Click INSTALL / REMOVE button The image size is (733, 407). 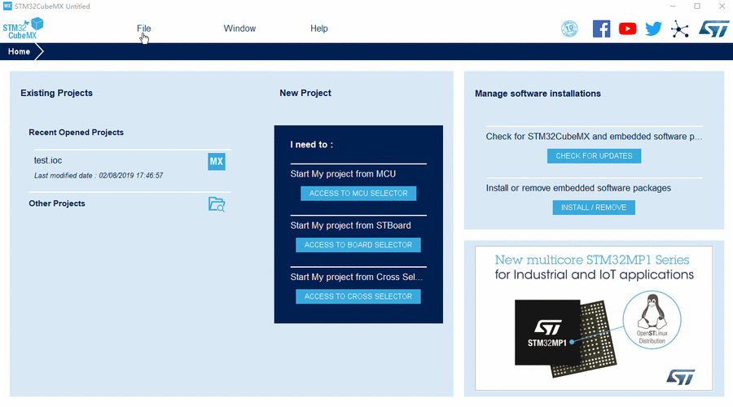(594, 208)
